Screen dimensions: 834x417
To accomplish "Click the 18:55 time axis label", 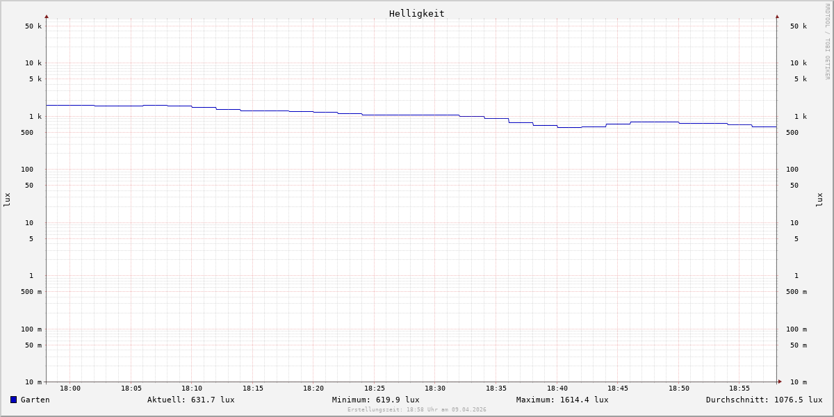I will (x=739, y=389).
